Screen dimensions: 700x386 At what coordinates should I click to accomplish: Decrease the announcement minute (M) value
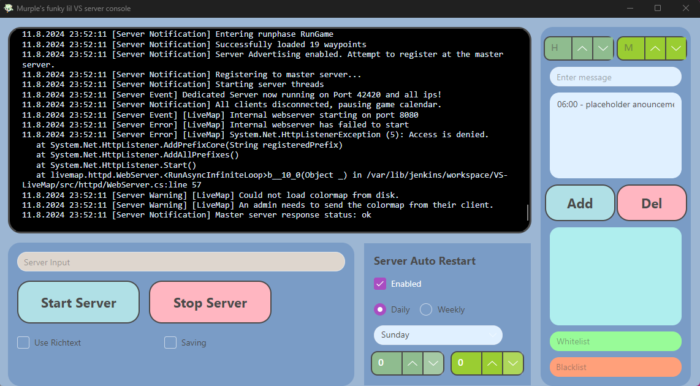tap(676, 48)
